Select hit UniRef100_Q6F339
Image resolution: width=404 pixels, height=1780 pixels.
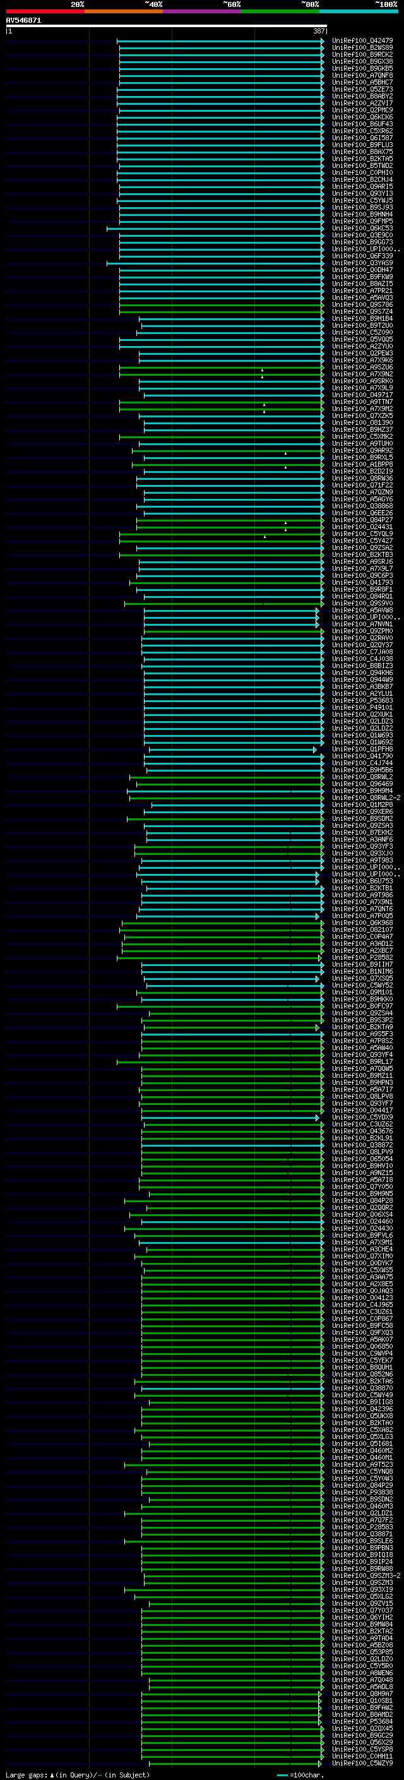tap(362, 256)
